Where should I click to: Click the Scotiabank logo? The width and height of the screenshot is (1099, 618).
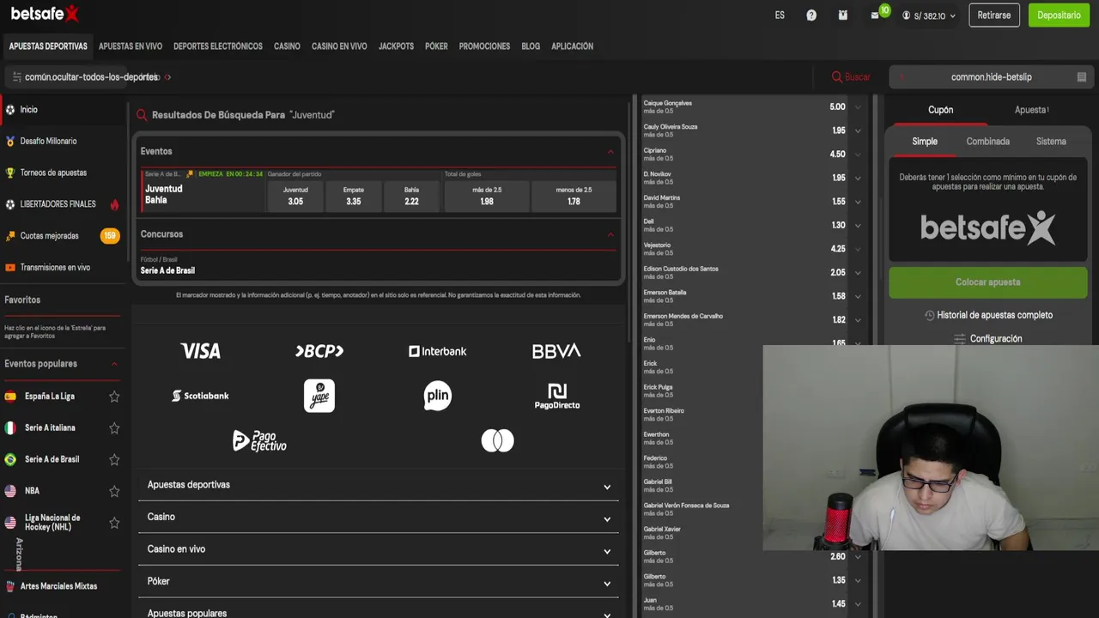coord(200,396)
